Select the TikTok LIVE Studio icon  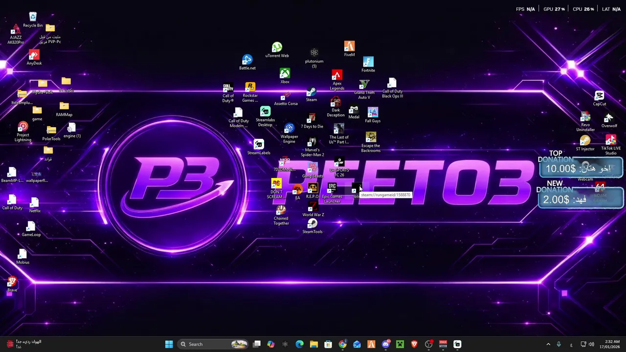tap(611, 145)
